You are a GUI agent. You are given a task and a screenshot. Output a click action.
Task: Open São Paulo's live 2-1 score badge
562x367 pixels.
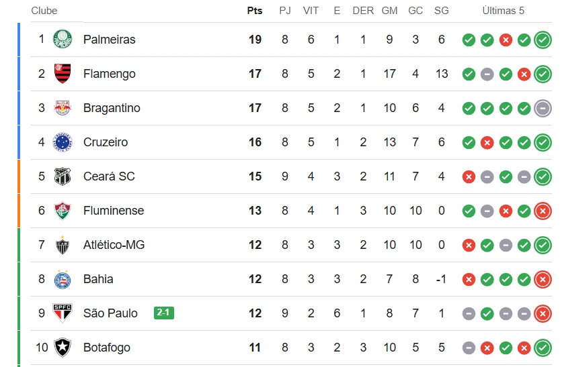pyautogui.click(x=164, y=313)
